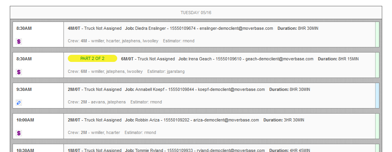This screenshot has height=152, width=392.
Task: Click Duration: 8HR 15MIN text
Action: (x=338, y=59)
